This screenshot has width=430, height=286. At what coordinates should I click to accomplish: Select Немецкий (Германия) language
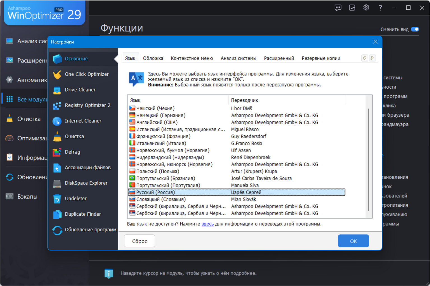click(x=236, y=116)
